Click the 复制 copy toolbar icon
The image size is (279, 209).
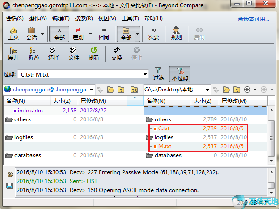199,34
